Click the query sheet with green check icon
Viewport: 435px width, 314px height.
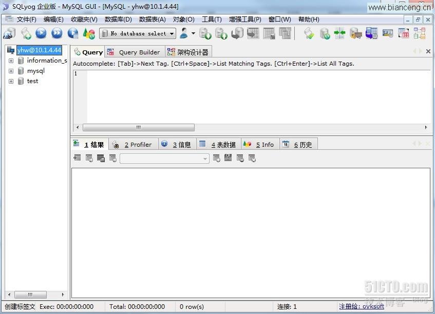pyautogui.click(x=309, y=33)
